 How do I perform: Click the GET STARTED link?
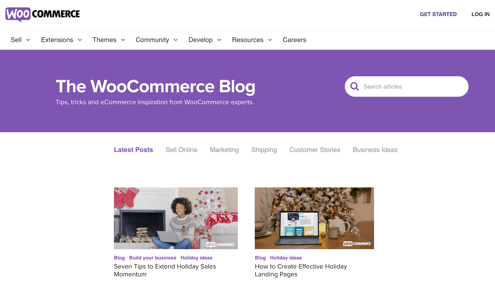[x=438, y=14]
